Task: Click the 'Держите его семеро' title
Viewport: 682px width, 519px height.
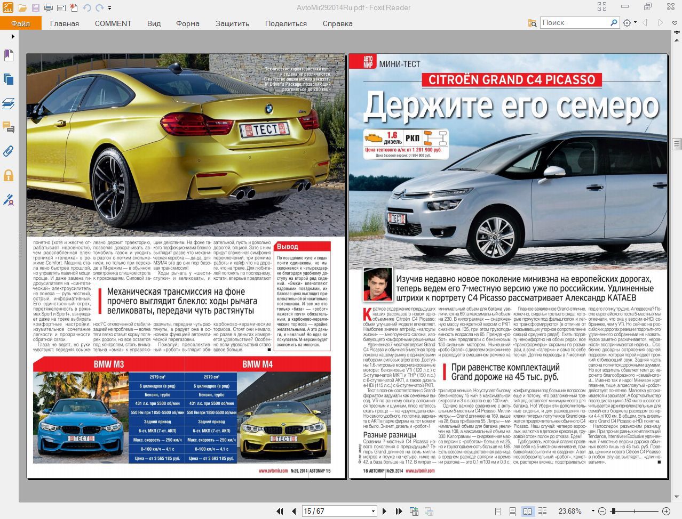Action: [x=511, y=106]
